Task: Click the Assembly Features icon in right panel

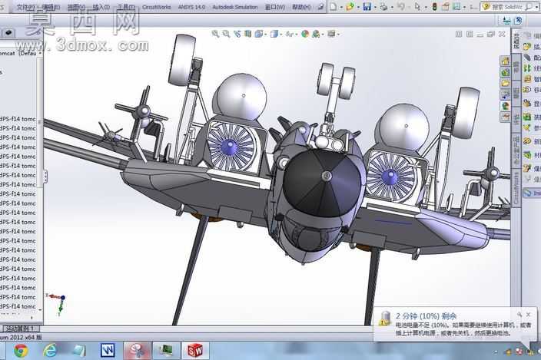Action: point(527,117)
